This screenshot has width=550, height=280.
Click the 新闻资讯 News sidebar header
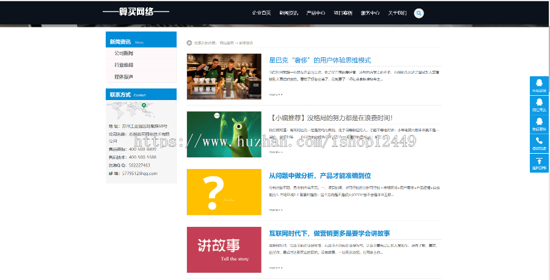(x=141, y=40)
